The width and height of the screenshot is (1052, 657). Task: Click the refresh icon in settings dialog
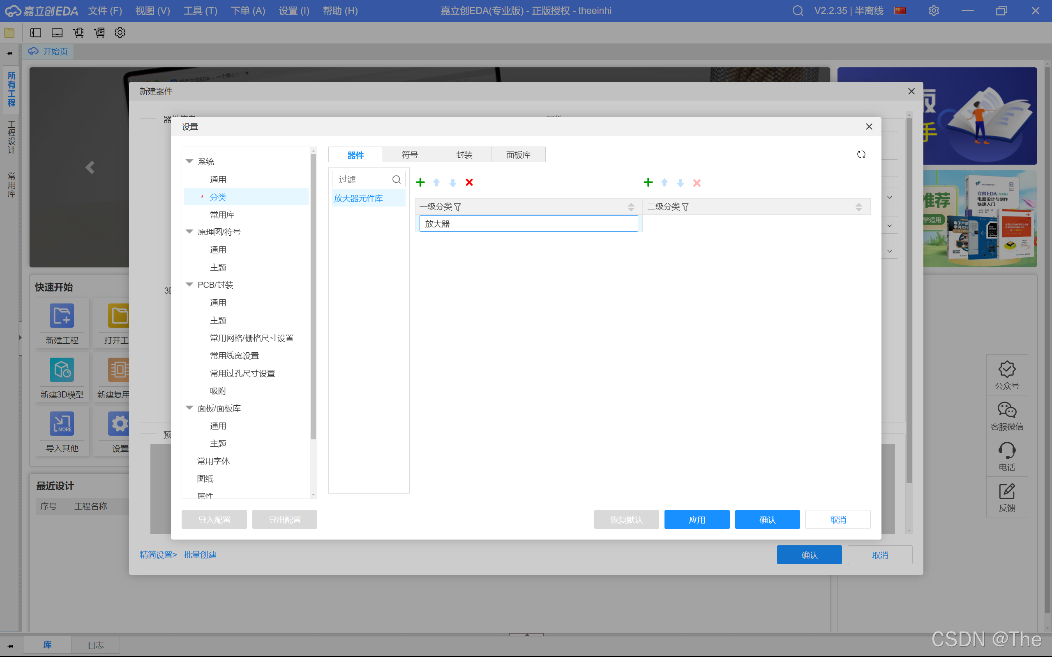click(x=861, y=154)
